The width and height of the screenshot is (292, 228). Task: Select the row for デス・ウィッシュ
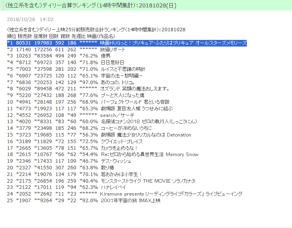(x=69, y=161)
